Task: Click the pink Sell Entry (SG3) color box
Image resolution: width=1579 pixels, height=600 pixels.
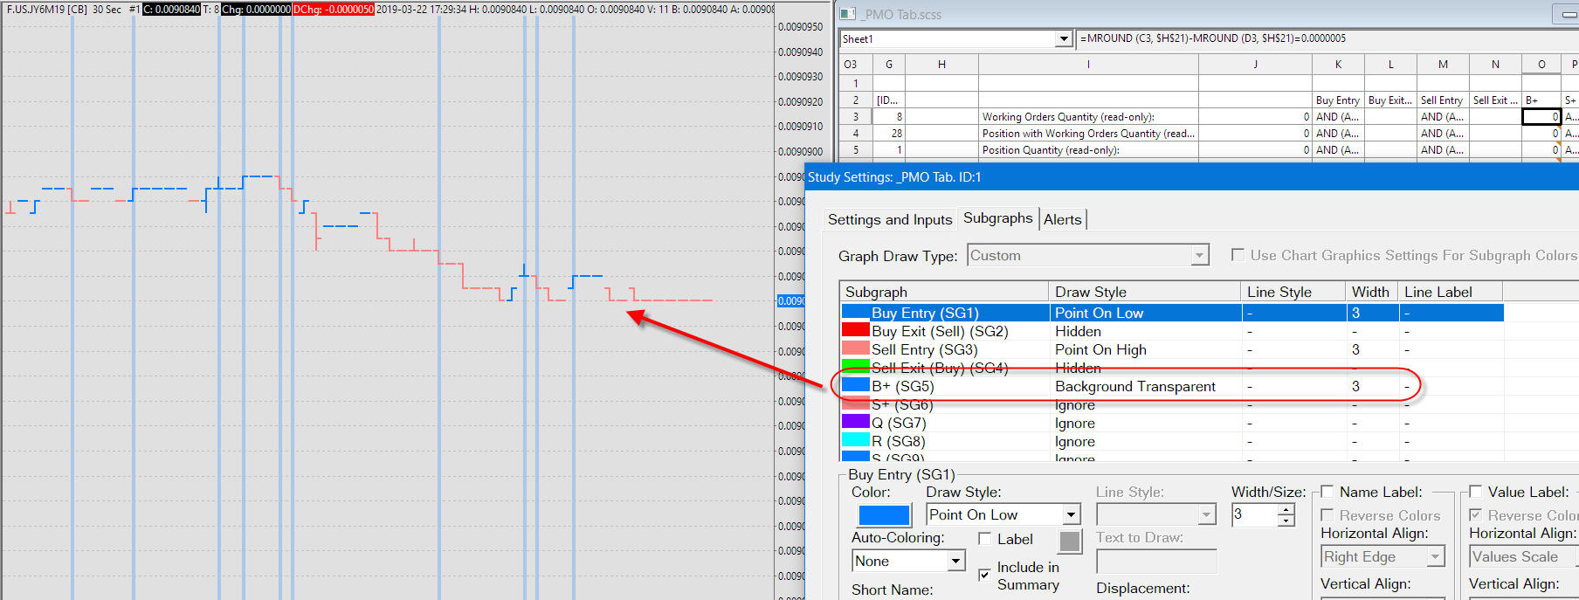Action: (855, 349)
